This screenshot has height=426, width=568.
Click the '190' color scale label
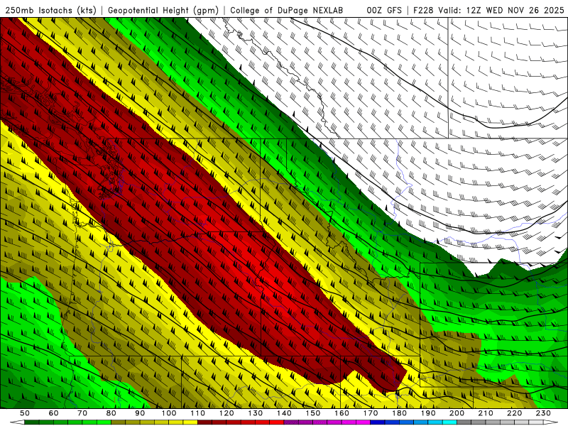(x=428, y=413)
